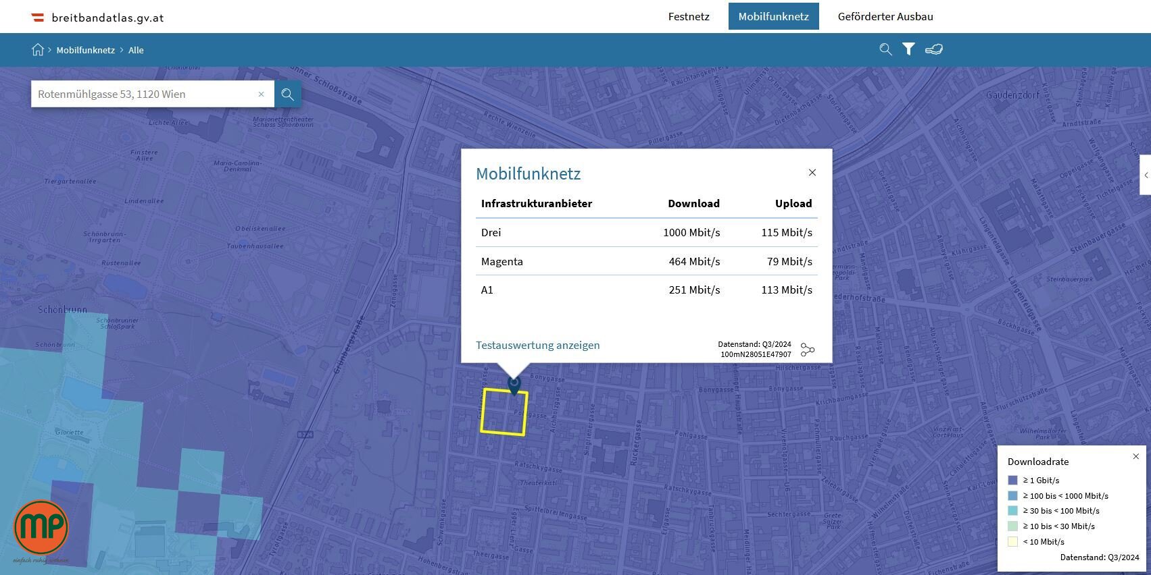Click the yellow highlighted grid cell

(504, 412)
